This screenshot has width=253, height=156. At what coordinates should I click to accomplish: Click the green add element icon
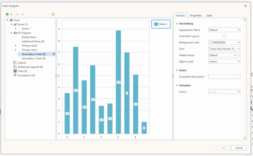tap(7, 14)
